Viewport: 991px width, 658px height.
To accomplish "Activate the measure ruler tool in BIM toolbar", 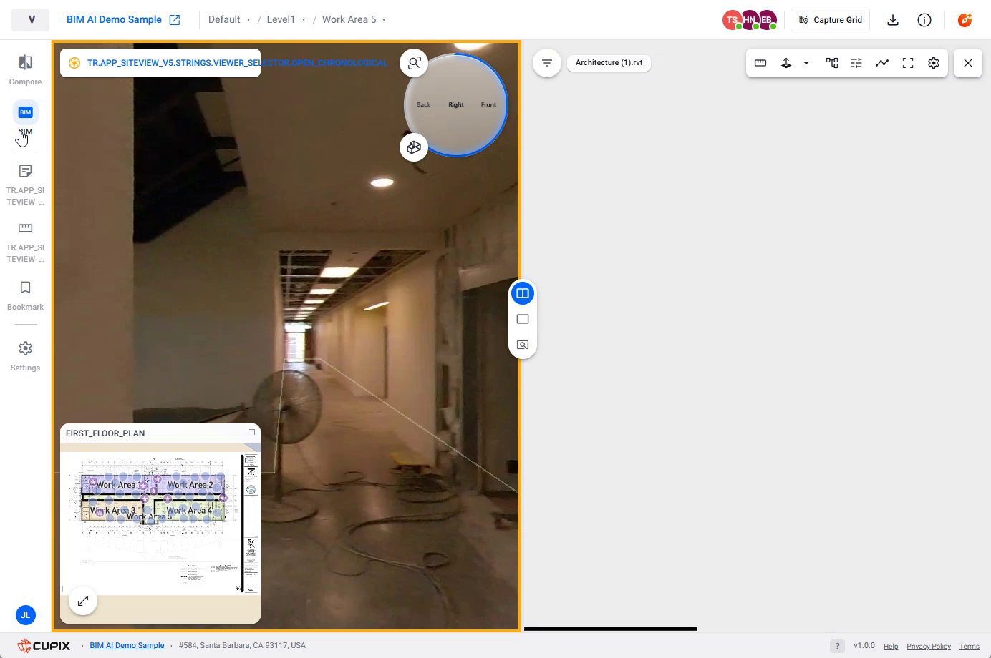I will click(x=760, y=63).
